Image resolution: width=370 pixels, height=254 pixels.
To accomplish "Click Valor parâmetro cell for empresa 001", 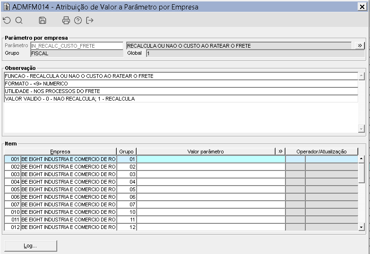I will (x=211, y=159).
